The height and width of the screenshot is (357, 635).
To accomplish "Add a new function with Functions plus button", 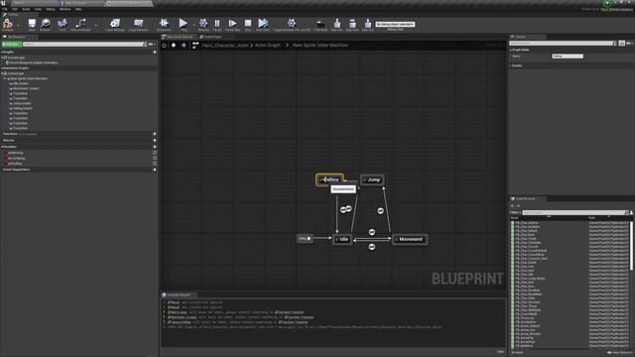I will click(155, 134).
